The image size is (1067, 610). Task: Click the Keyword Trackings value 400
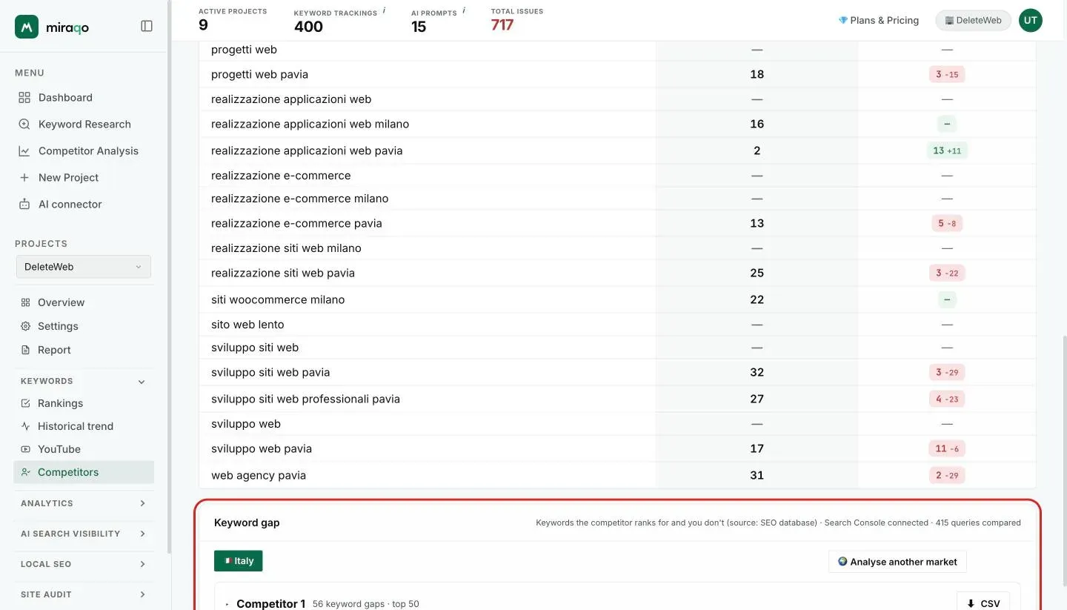[308, 27]
